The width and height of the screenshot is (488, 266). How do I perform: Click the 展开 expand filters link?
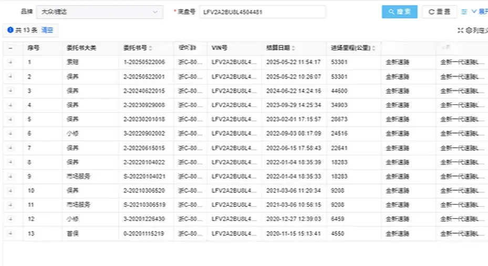click(x=480, y=12)
